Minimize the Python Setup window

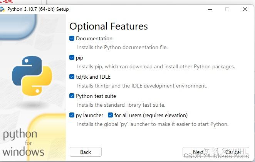click(x=210, y=9)
